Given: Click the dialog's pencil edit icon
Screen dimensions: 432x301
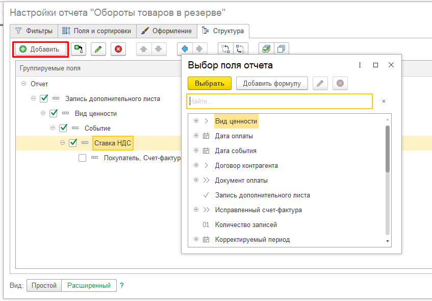Looking at the screenshot, I should click(320, 83).
